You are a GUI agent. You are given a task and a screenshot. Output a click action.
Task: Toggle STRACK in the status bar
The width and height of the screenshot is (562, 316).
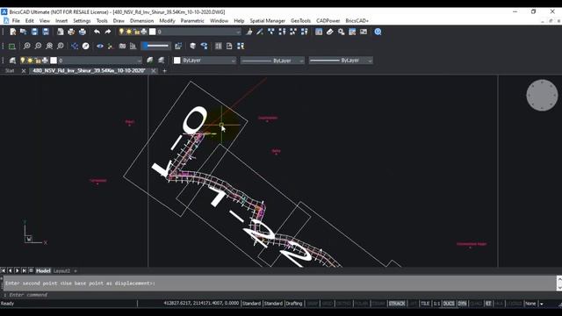tap(397, 304)
